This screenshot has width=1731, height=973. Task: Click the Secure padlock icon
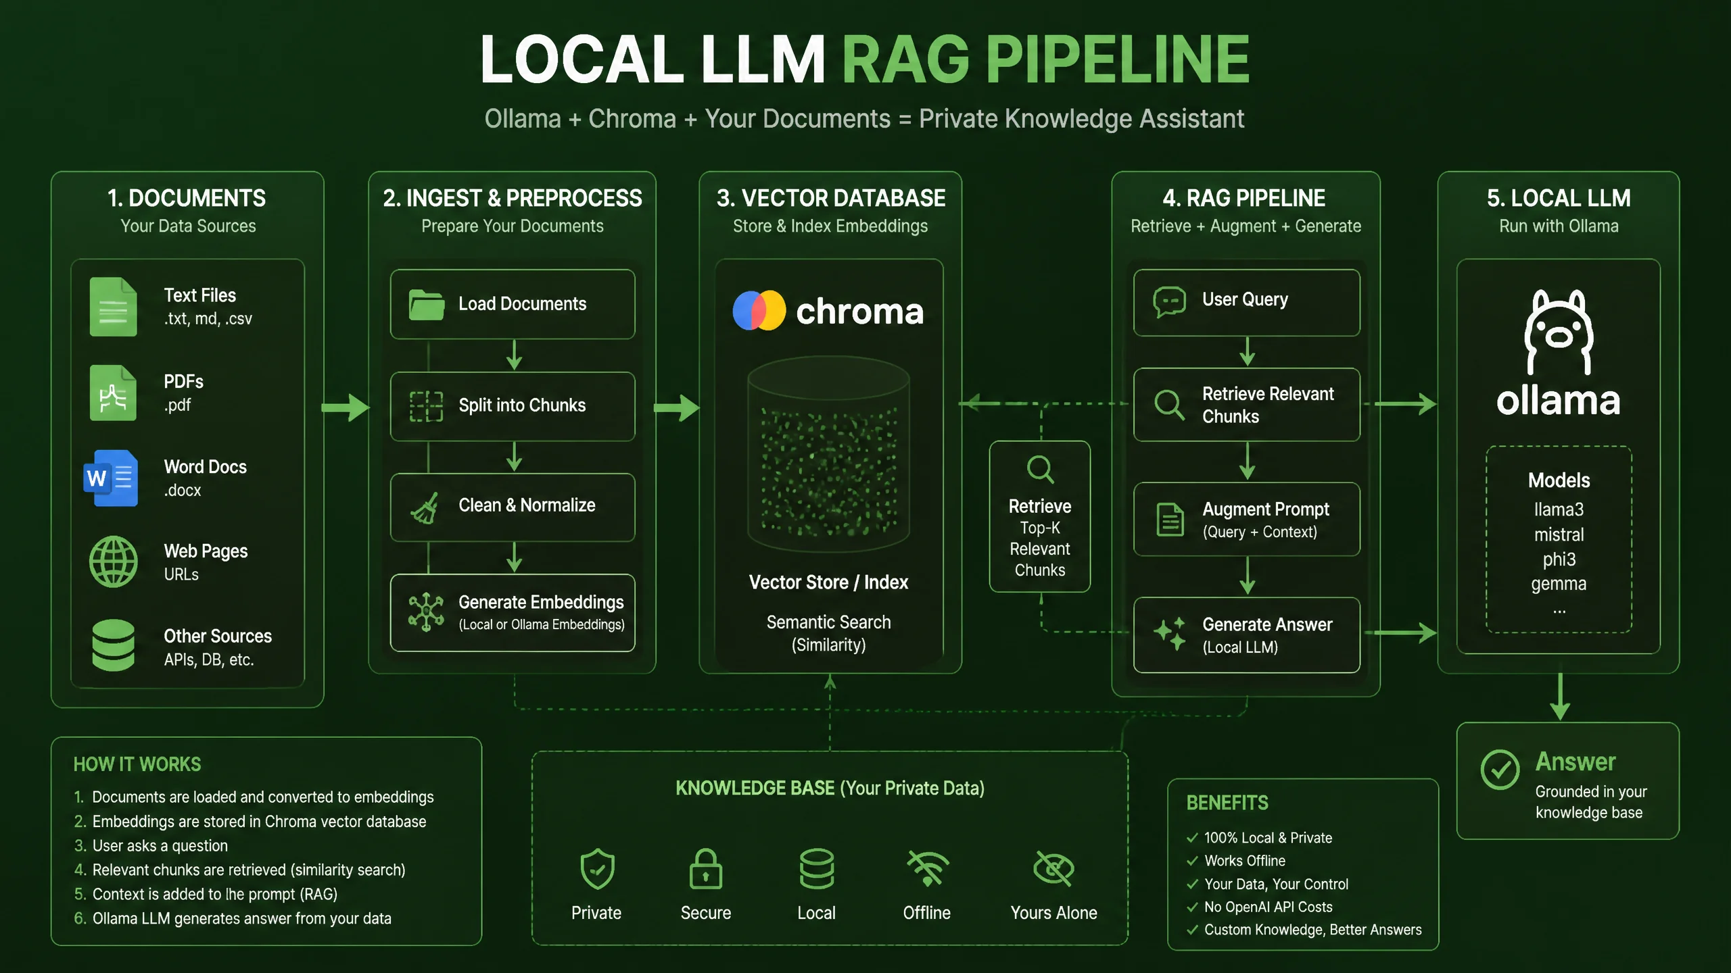point(705,868)
